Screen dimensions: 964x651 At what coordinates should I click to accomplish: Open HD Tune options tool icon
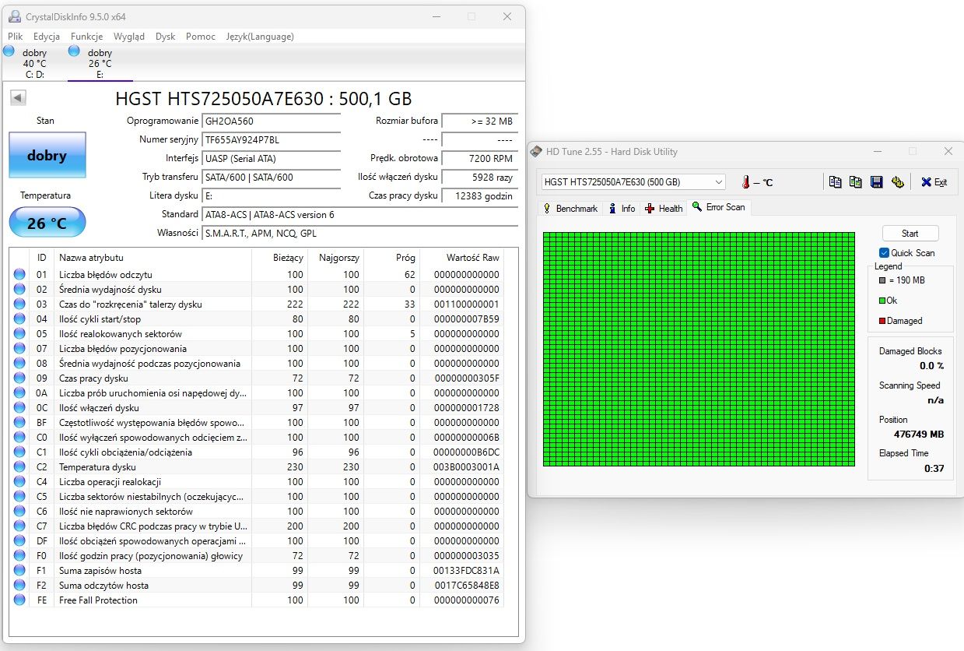point(897,182)
